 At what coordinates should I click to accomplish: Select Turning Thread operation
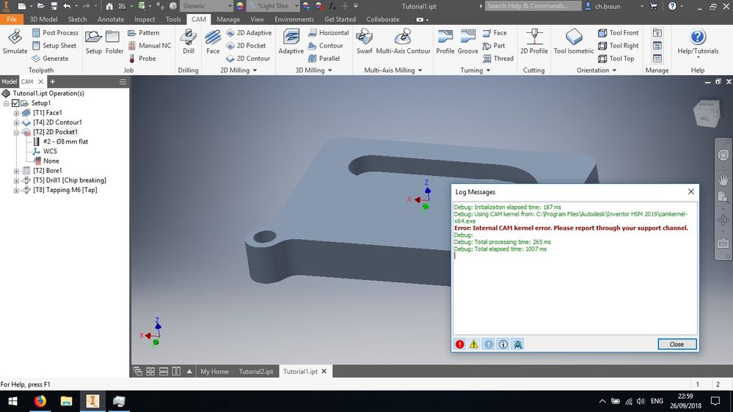498,59
